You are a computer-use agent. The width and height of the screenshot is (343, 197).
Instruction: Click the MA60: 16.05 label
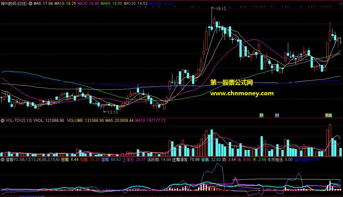coord(111,4)
